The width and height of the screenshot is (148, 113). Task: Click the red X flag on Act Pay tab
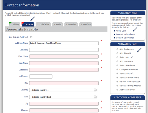(23, 23)
